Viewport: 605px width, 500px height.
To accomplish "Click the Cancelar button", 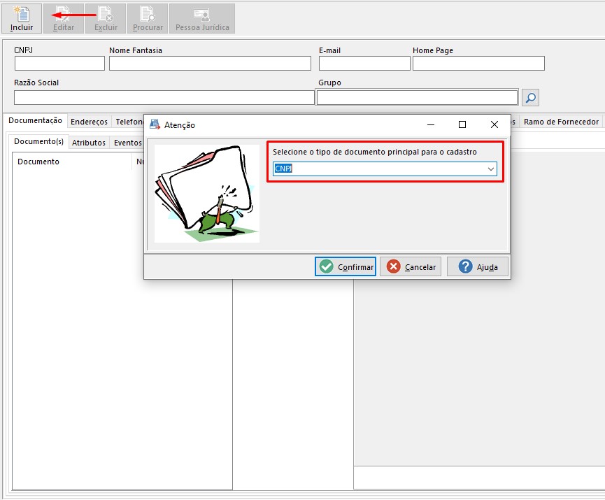I will pyautogui.click(x=411, y=266).
